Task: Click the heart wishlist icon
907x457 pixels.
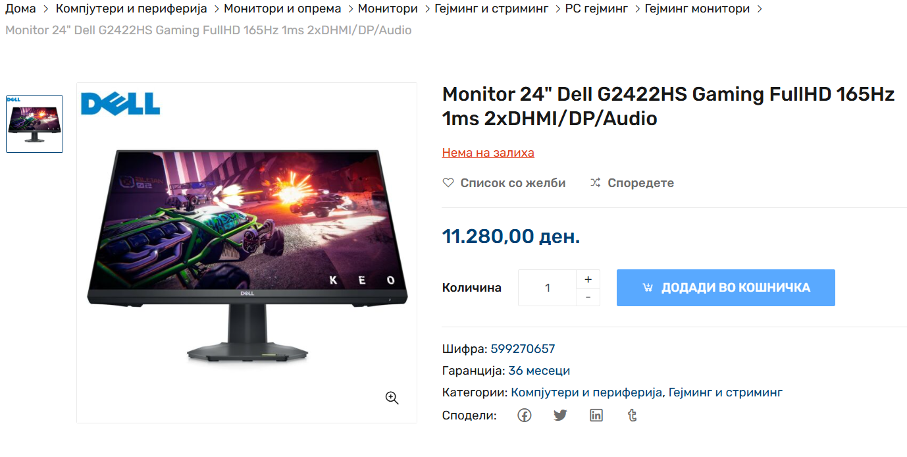Action: [x=448, y=182]
